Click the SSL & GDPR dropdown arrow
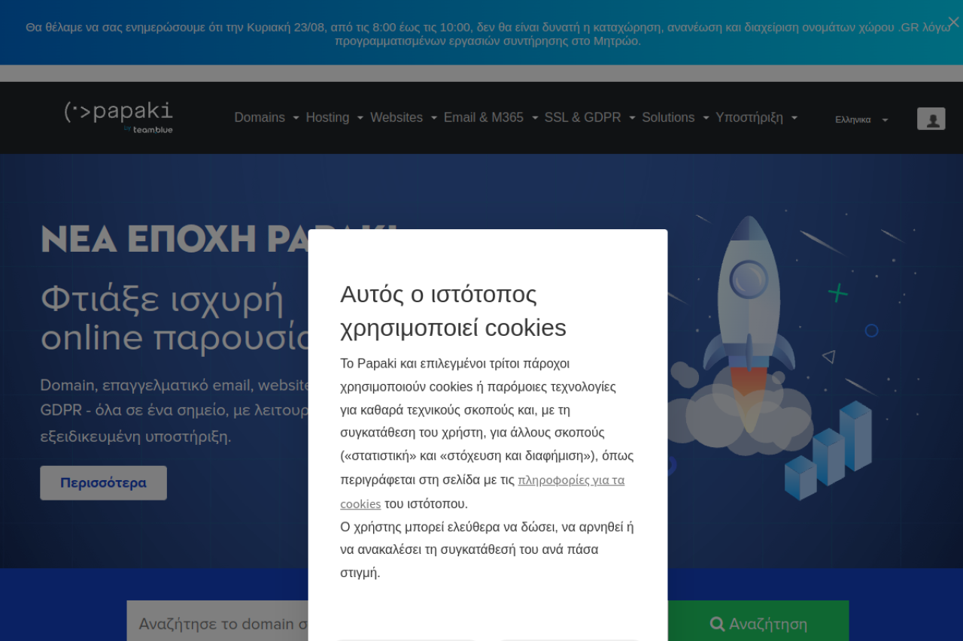The image size is (963, 641). (632, 118)
